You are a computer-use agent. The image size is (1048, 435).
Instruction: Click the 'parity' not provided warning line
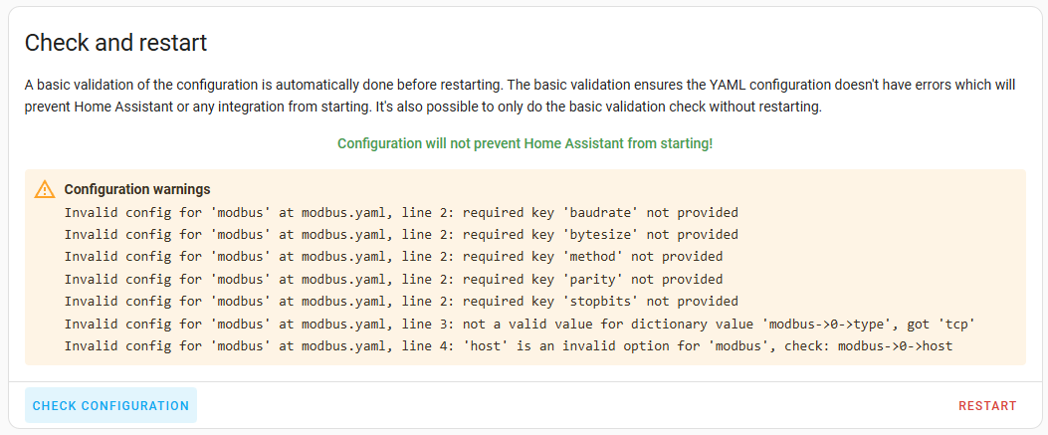coord(393,279)
